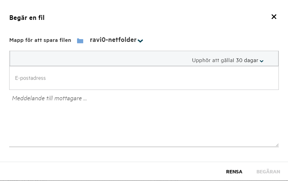Click the Begär en fil title

click(27, 18)
